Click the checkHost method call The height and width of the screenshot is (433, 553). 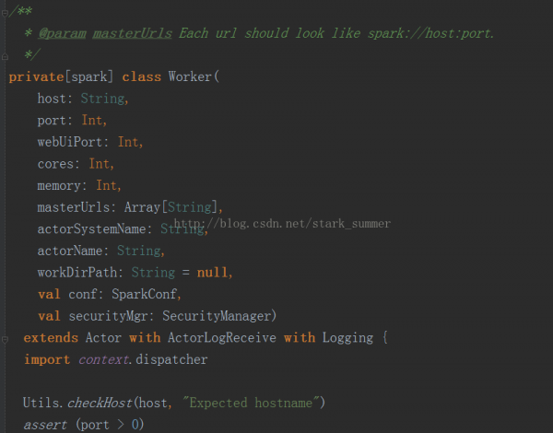100,403
